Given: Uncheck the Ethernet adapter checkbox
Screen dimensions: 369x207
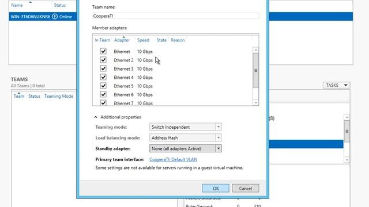Looking at the screenshot, I should 103,51.
